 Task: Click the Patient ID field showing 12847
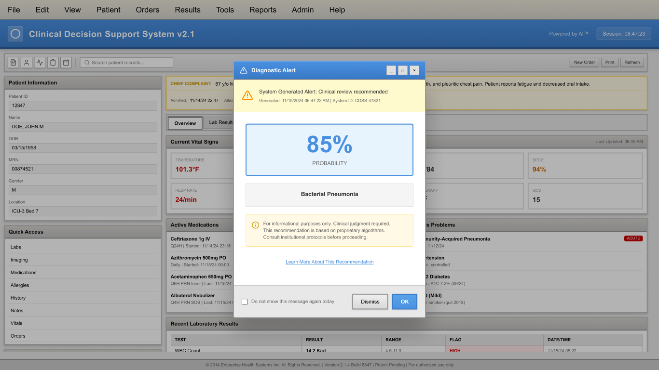point(83,106)
